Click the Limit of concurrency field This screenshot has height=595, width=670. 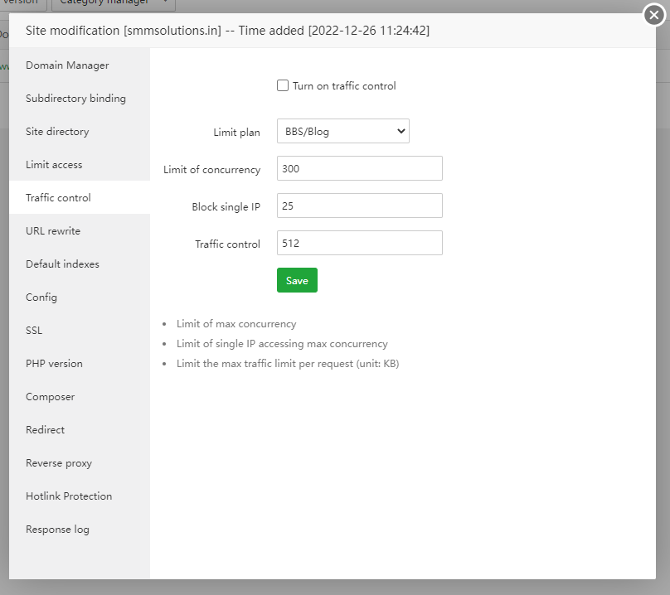(x=359, y=168)
